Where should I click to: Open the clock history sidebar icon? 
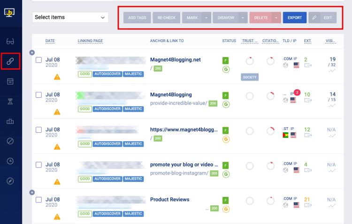[x=10, y=161]
